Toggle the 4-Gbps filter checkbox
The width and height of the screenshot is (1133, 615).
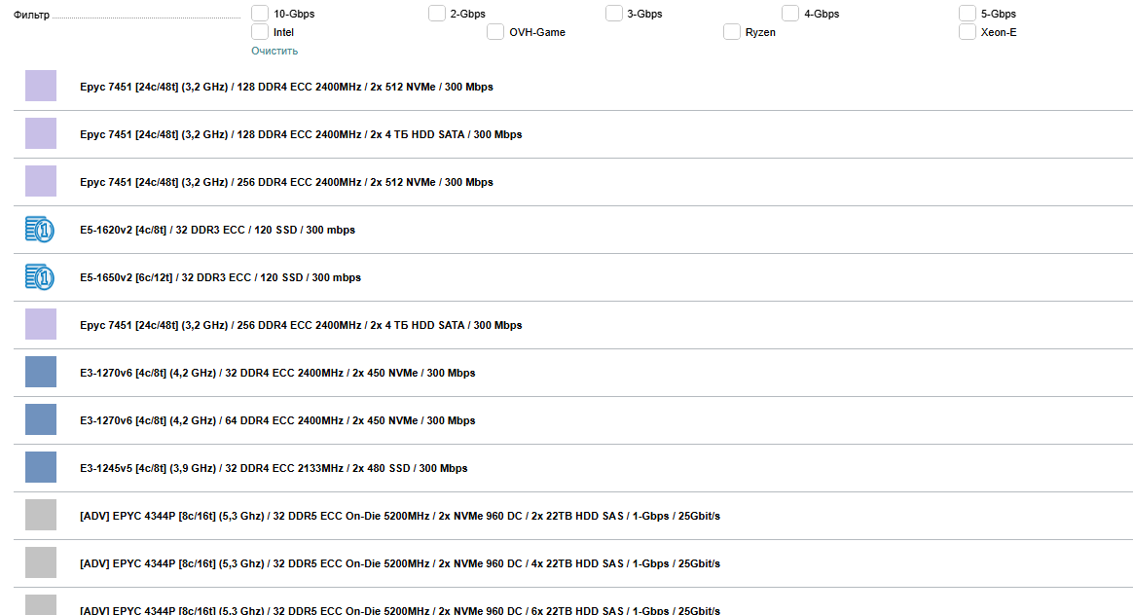(790, 13)
